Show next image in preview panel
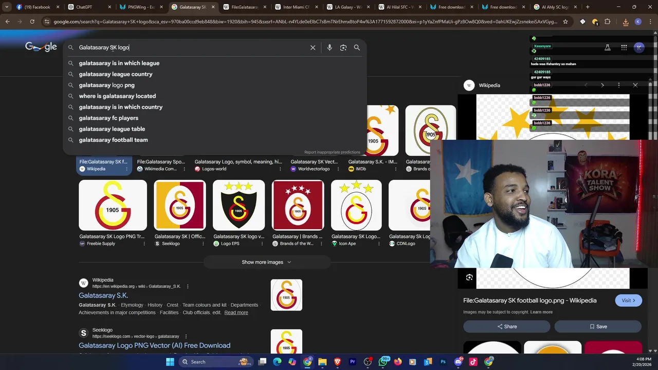 coord(602,85)
